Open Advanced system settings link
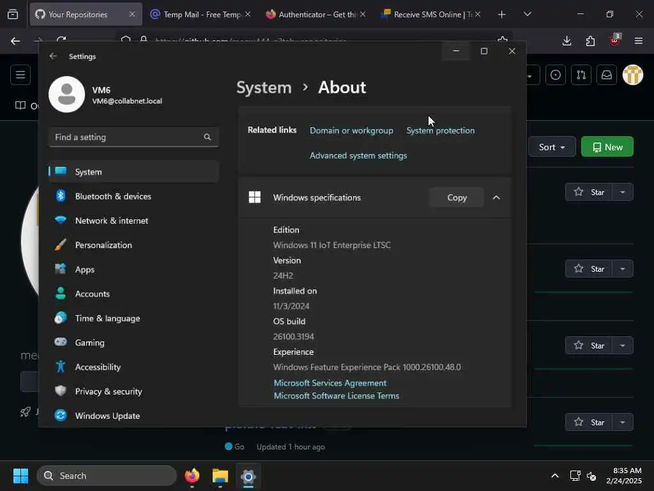The image size is (654, 491). click(358, 155)
